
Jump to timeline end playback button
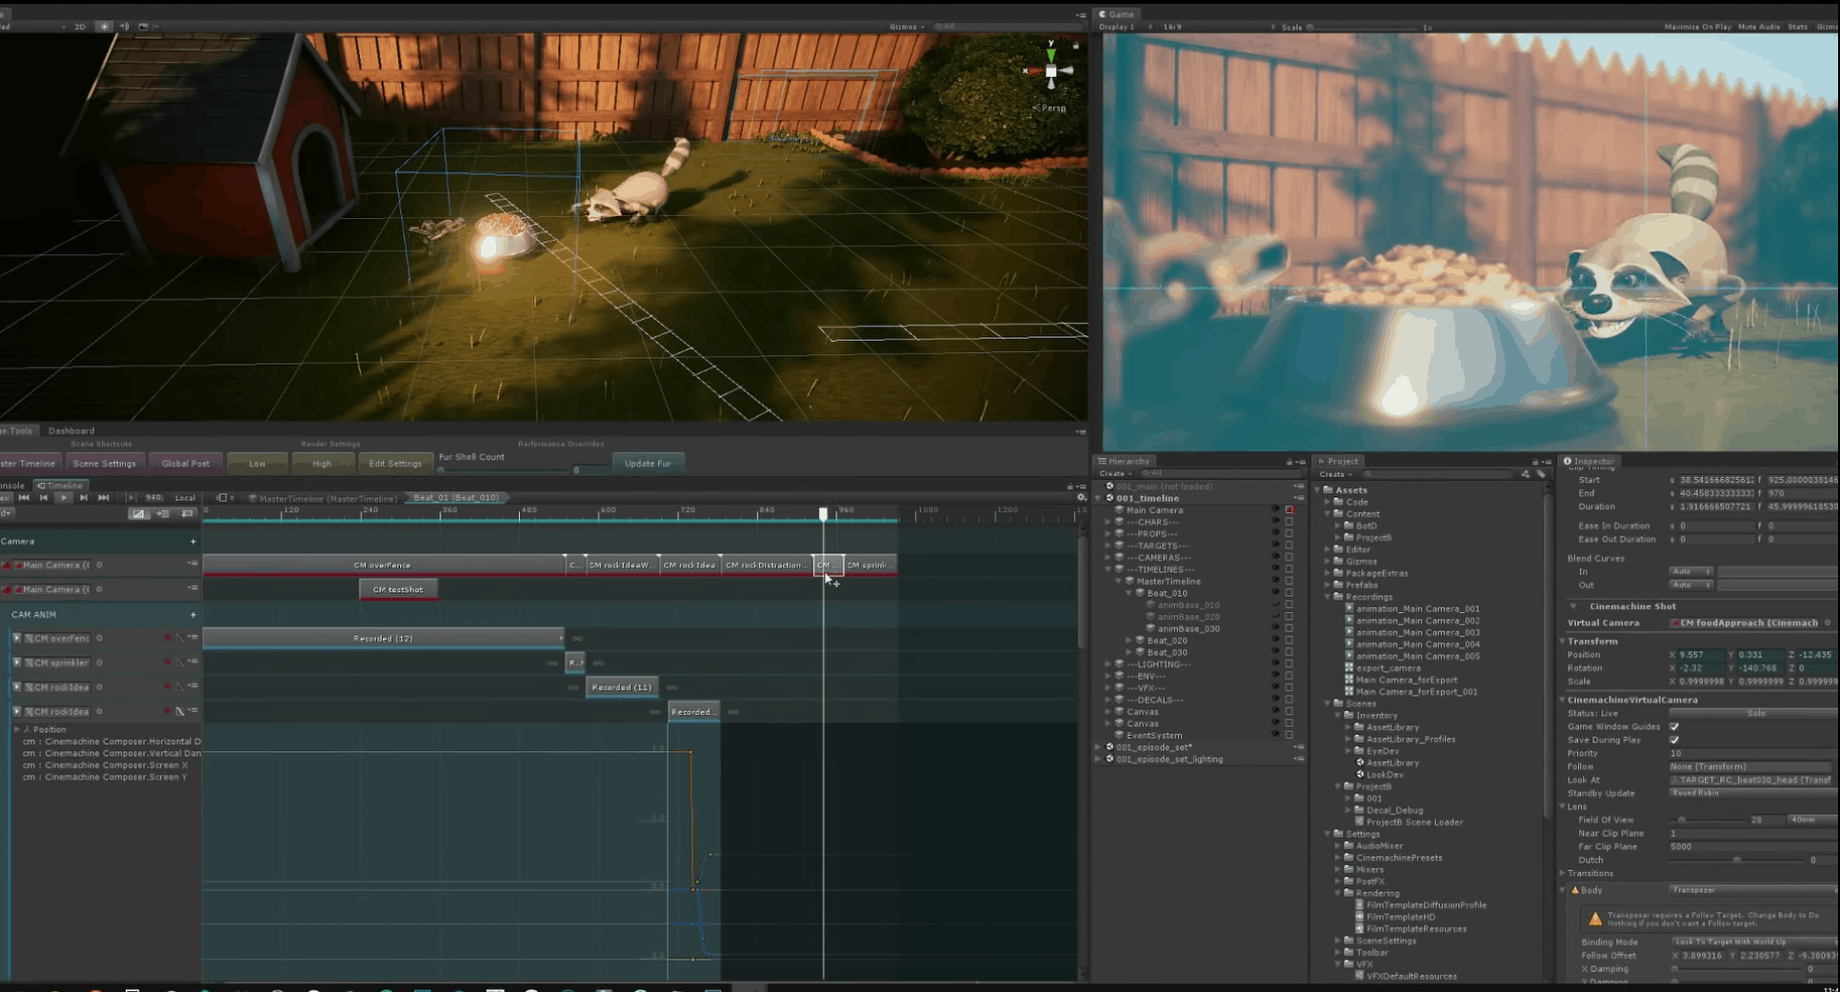tap(104, 497)
